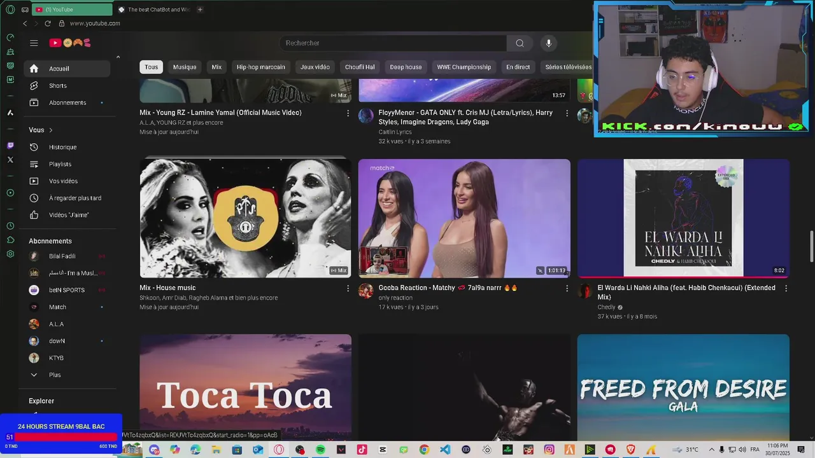Image resolution: width=815 pixels, height=458 pixels.
Task: Open options menu for El Warda Li Nahki Aliha
Action: pyautogui.click(x=786, y=288)
